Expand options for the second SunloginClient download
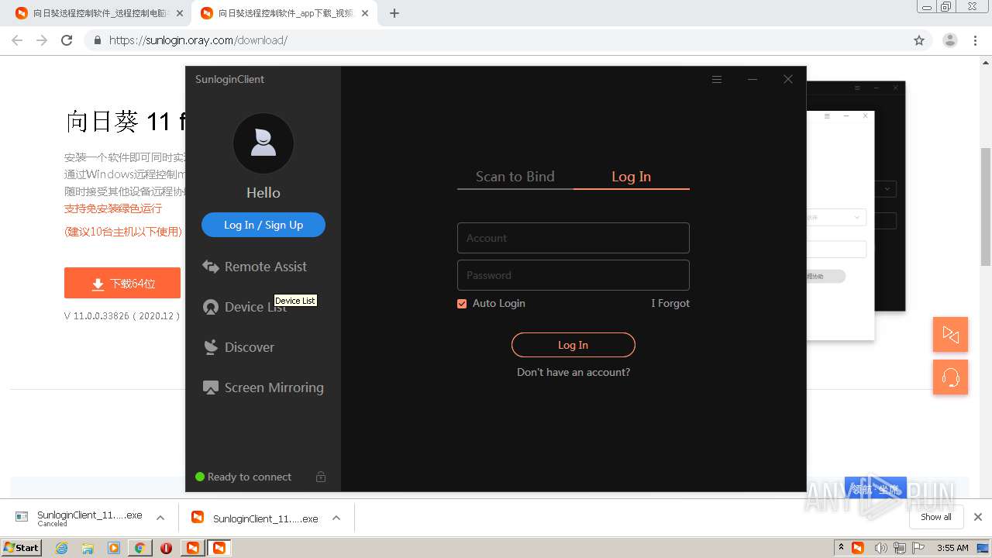992x558 pixels. point(336,518)
